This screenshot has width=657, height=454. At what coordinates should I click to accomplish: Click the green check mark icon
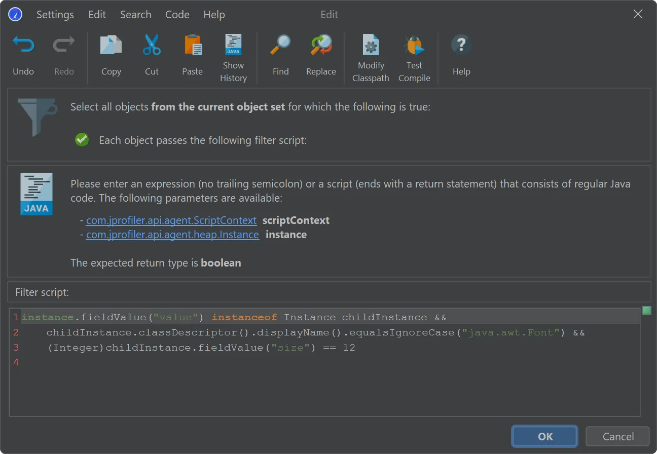coord(82,140)
